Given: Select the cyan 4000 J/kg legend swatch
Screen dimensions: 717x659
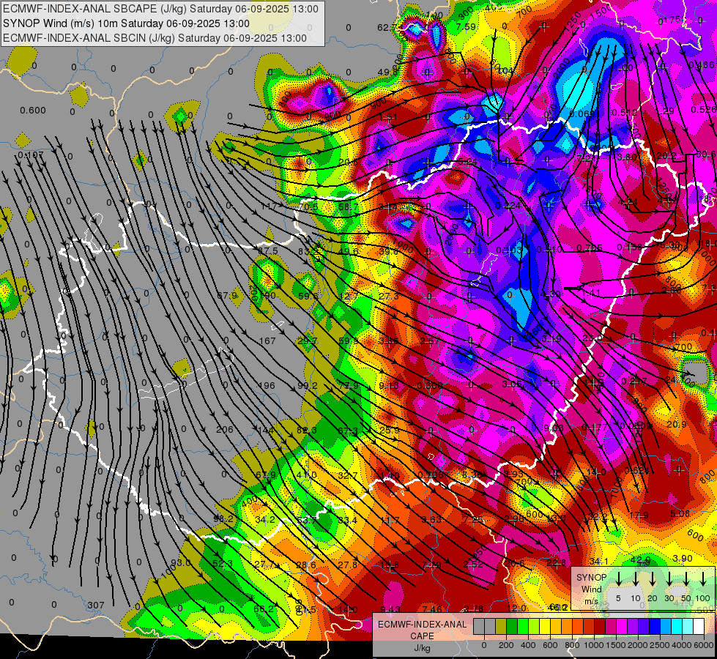Looking at the screenshot, I should tap(677, 626).
